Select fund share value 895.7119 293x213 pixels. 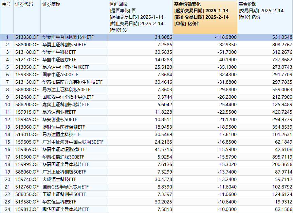coord(265,157)
